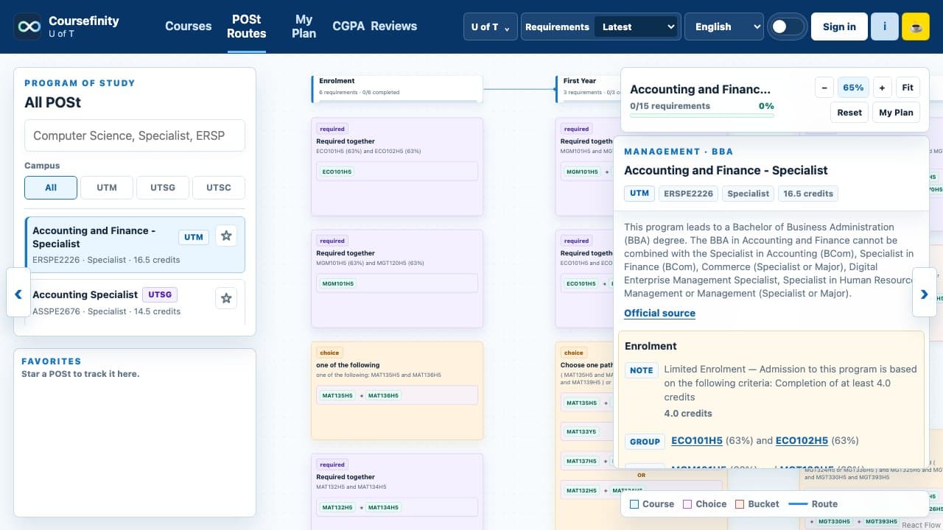Screen dimensions: 943x530
Task: Click the Fit view button
Action: pyautogui.click(x=908, y=88)
